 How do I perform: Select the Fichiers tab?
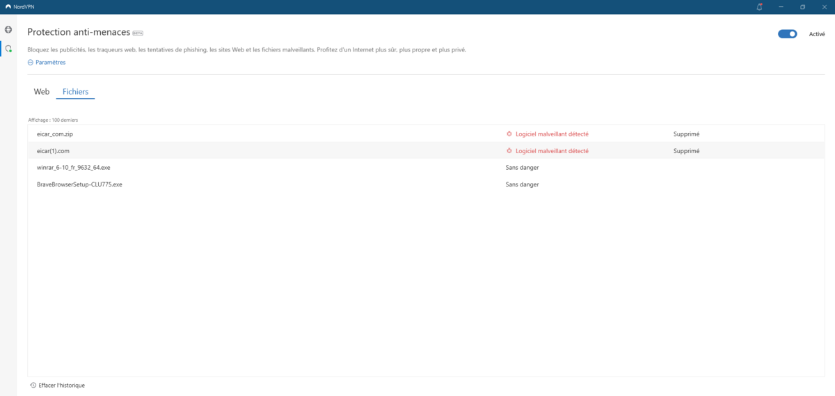click(x=75, y=92)
